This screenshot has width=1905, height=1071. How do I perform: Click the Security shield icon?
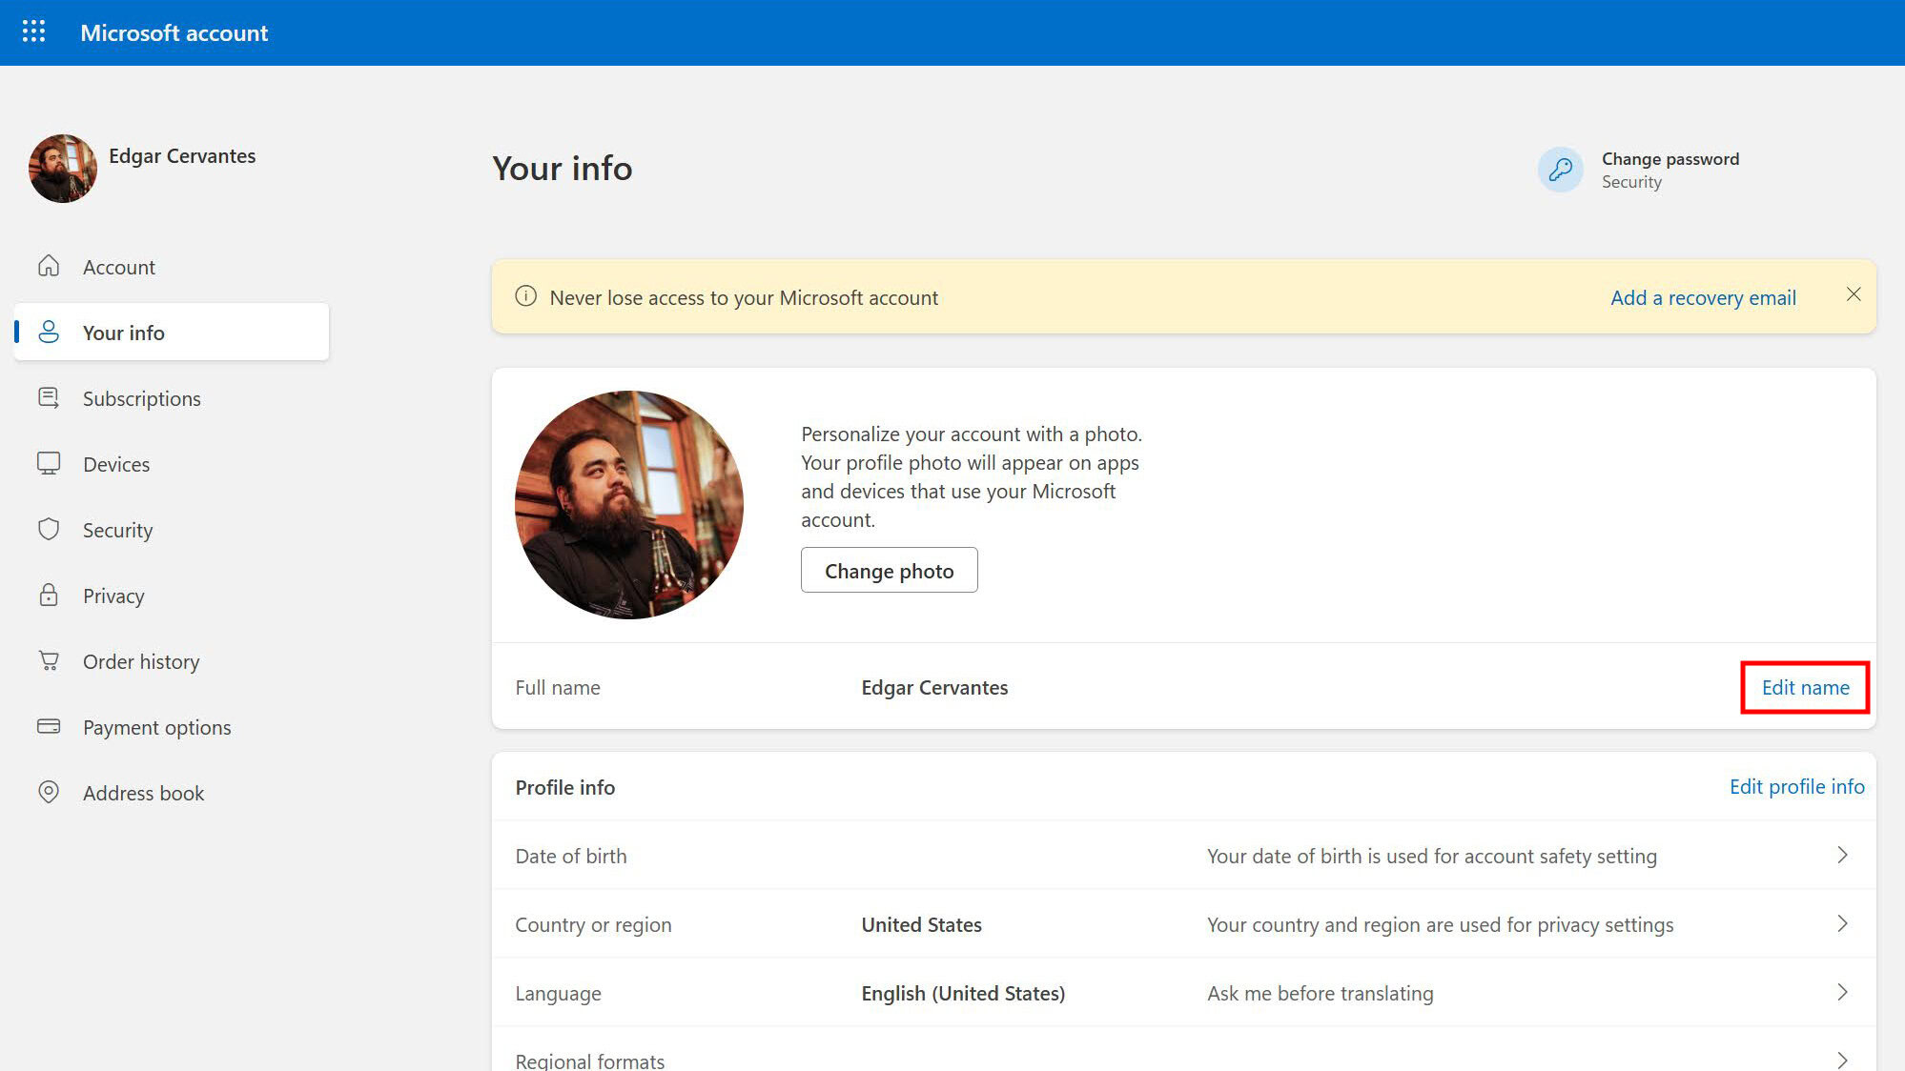pyautogui.click(x=49, y=529)
